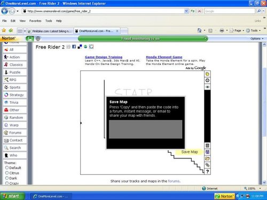
Task: Expand the address bar dropdown arrow
Action: (186, 11)
